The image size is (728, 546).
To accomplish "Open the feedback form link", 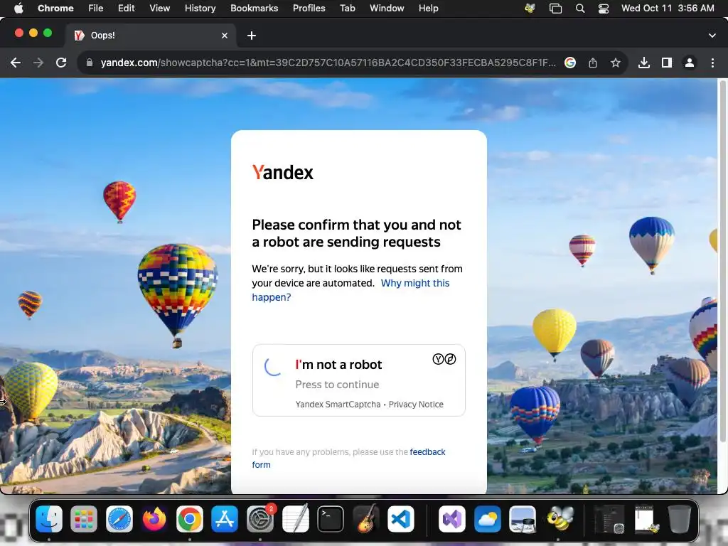I will pyautogui.click(x=348, y=459).
